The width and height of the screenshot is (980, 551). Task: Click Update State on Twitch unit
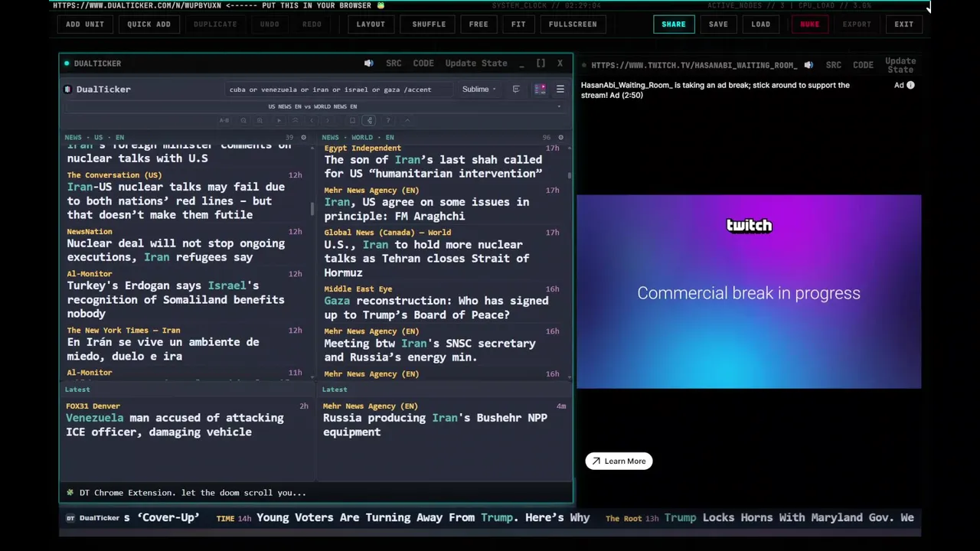900,65
